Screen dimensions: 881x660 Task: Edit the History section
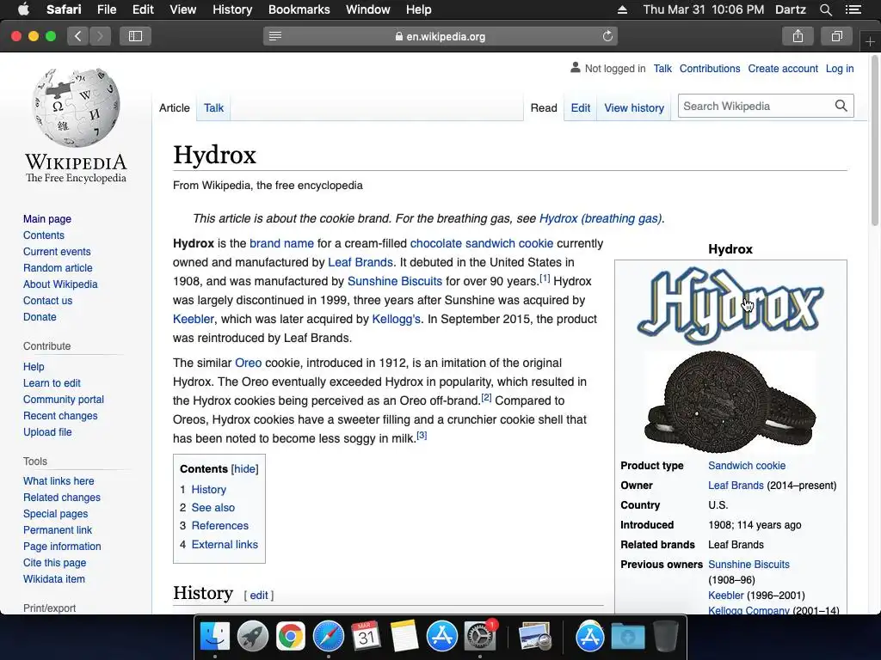pos(258,595)
